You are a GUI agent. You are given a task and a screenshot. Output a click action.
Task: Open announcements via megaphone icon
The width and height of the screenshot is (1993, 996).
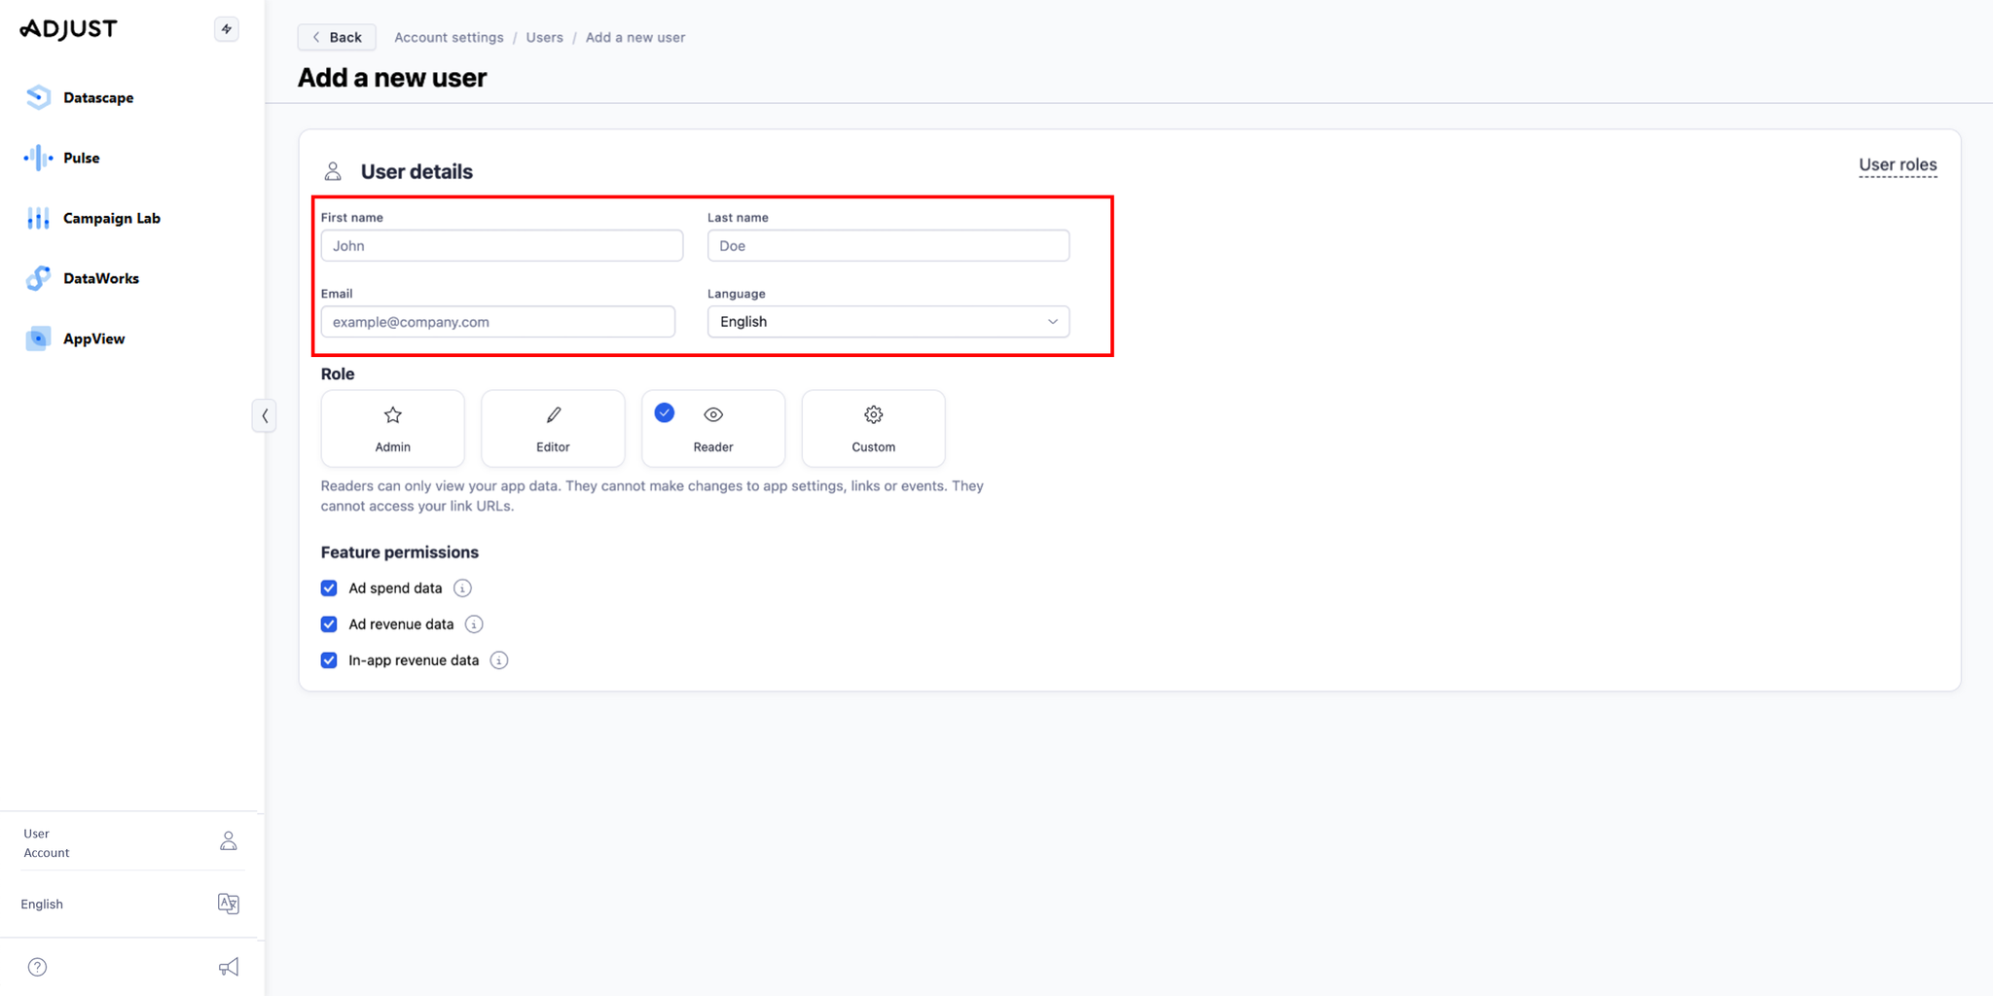(x=229, y=967)
